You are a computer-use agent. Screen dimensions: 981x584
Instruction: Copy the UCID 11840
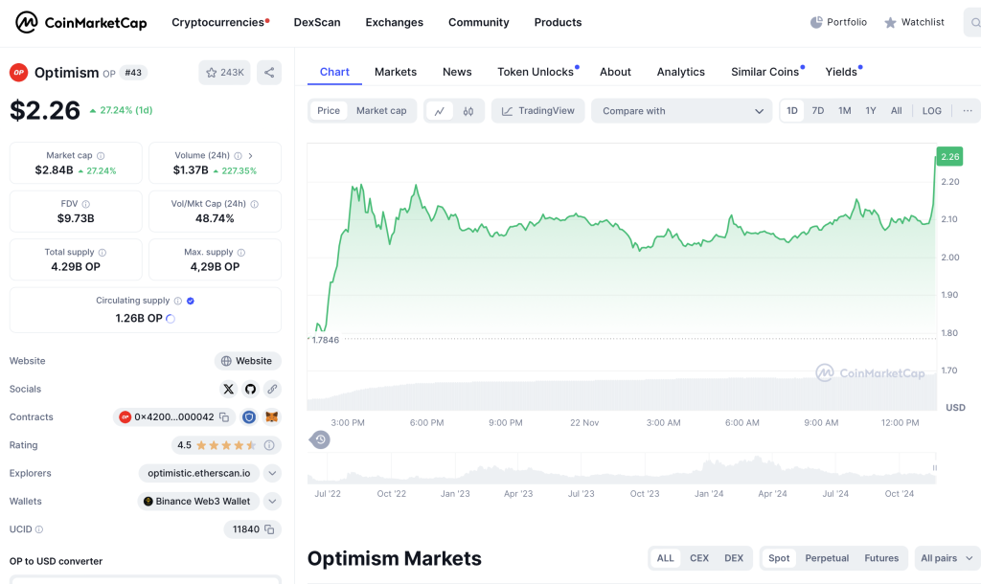(269, 529)
